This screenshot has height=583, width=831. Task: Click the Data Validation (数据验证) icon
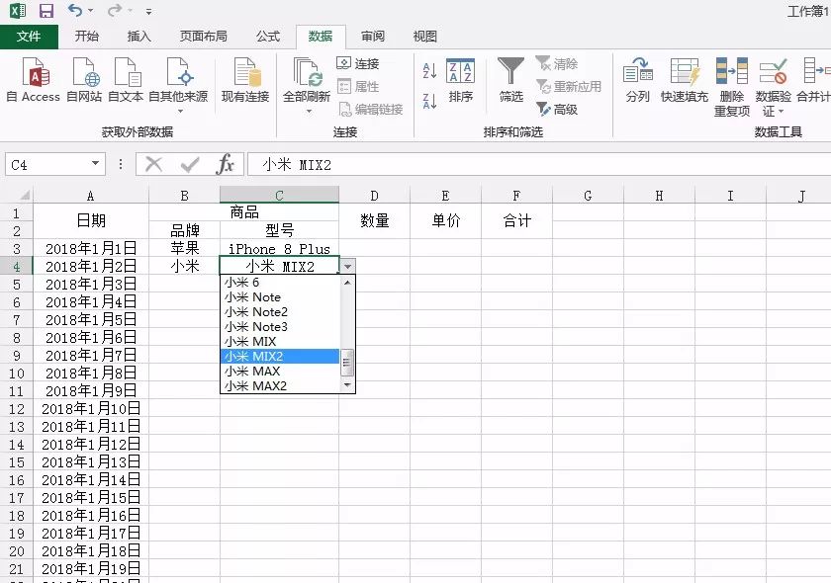[x=773, y=73]
